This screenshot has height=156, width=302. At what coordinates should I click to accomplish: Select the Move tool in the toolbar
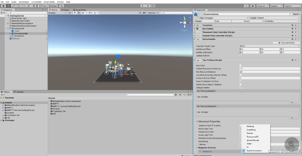[x=9, y=6]
